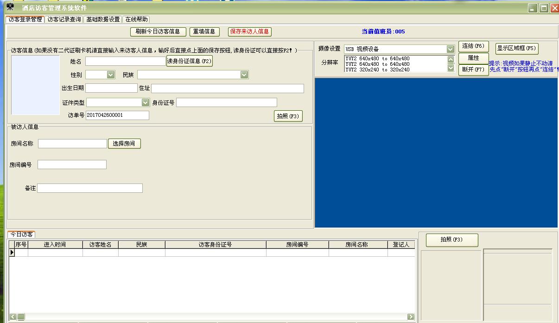
Task: Click resolution list scroll down arrow
Action: [451, 68]
